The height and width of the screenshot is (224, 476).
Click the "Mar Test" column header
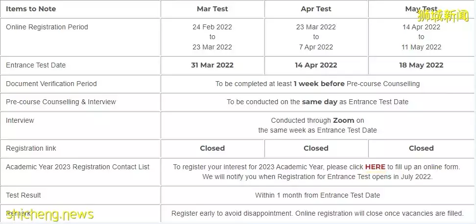point(212,9)
